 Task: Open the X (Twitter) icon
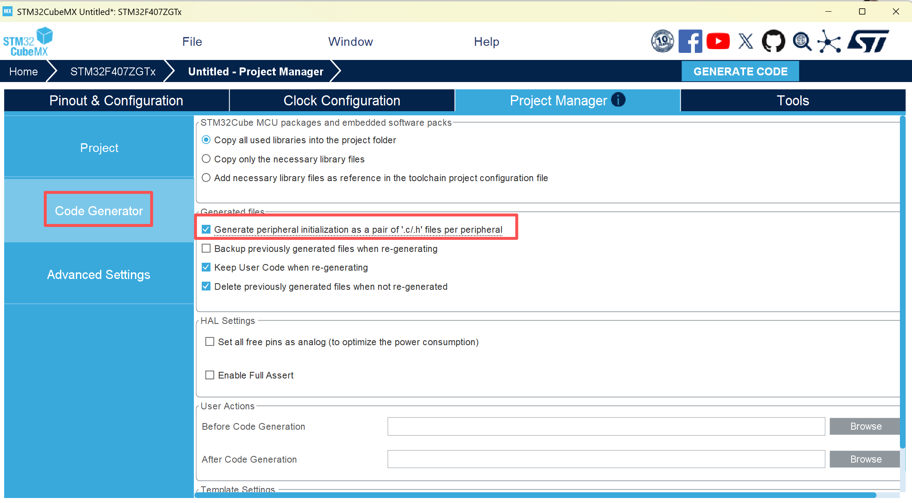(746, 41)
